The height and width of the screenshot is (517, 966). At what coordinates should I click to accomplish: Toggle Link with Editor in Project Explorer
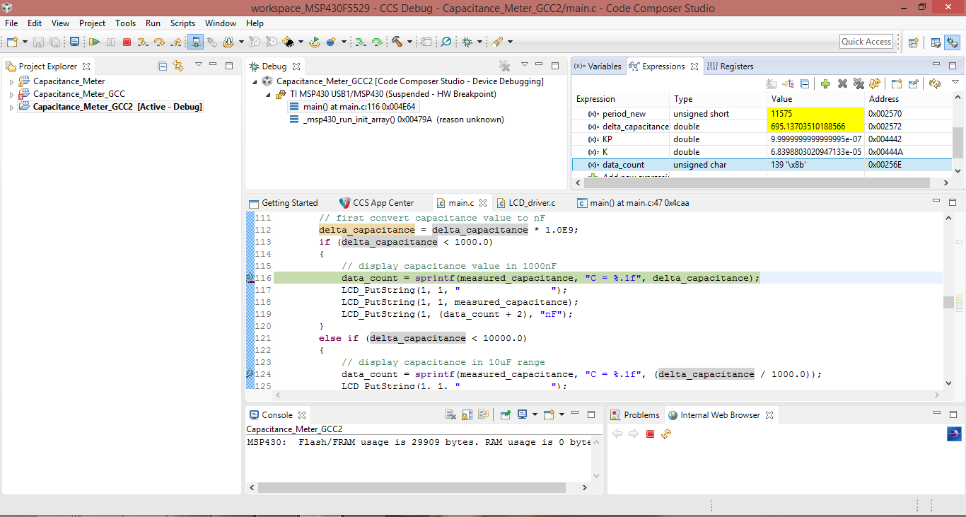[178, 66]
